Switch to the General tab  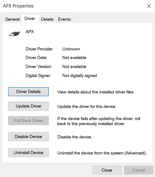[12, 19]
